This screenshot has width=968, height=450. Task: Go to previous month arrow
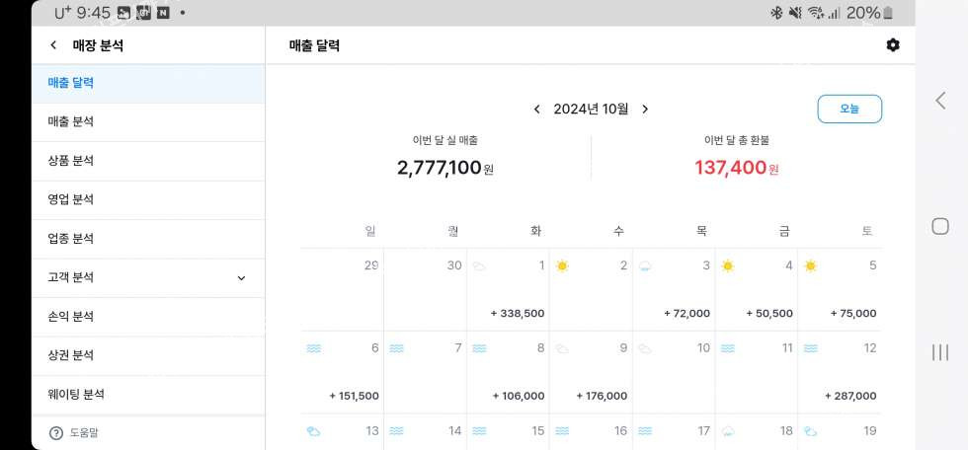click(536, 110)
